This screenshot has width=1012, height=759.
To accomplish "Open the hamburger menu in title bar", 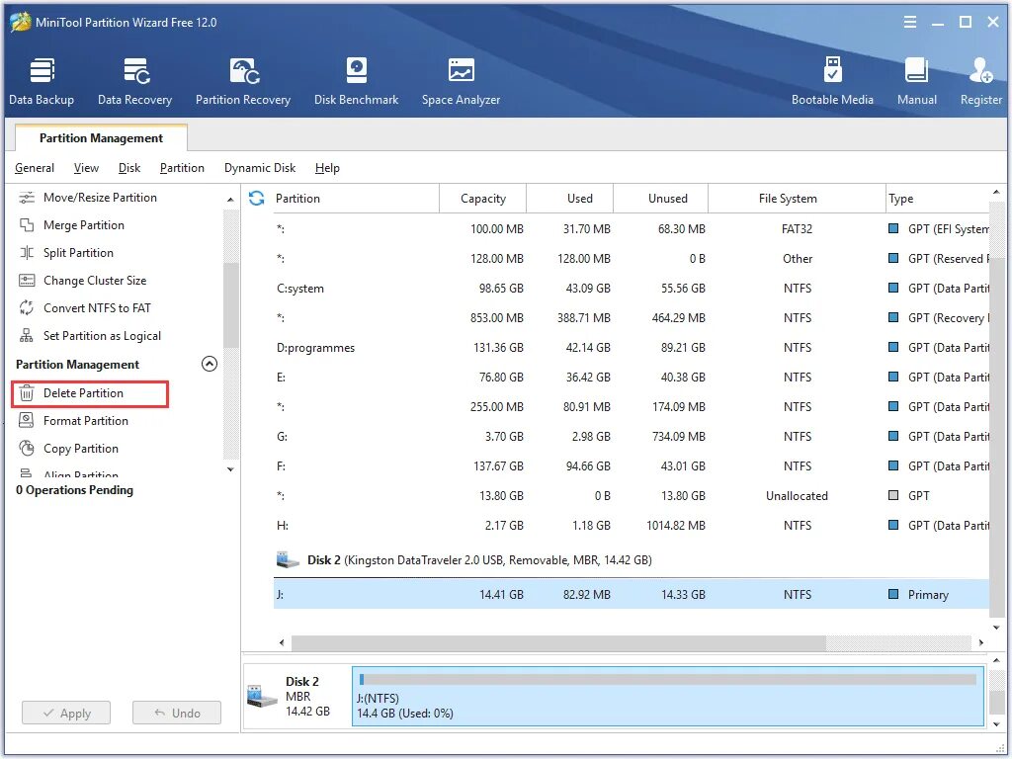I will point(910,22).
